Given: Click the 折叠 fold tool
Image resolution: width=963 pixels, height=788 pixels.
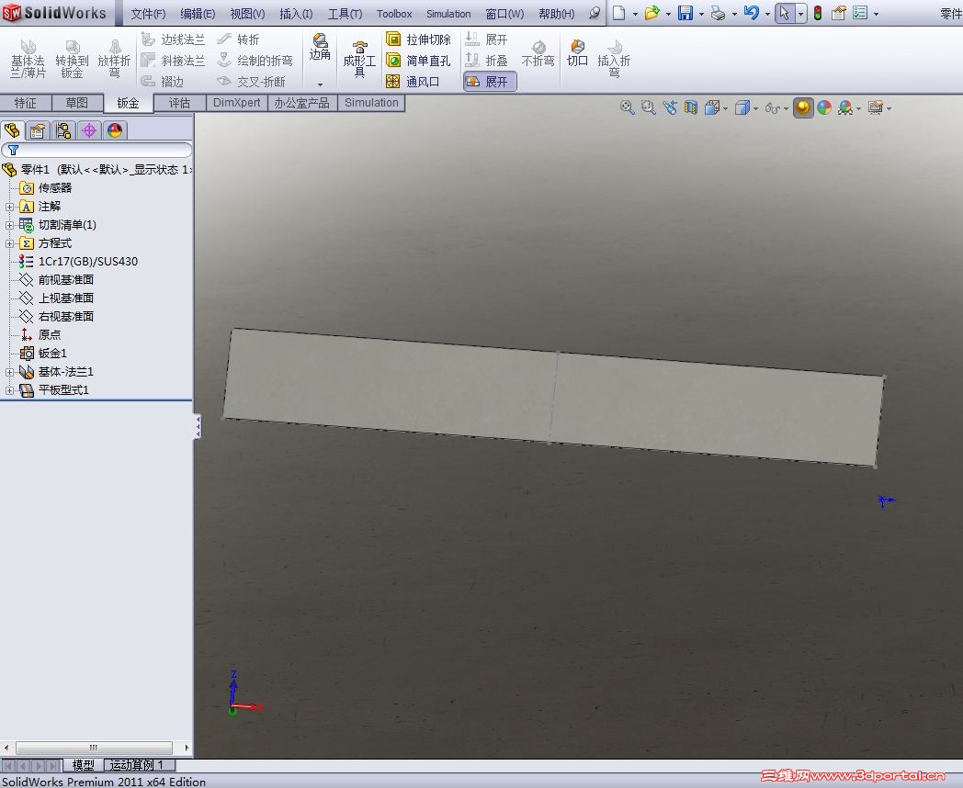Looking at the screenshot, I should (x=486, y=60).
